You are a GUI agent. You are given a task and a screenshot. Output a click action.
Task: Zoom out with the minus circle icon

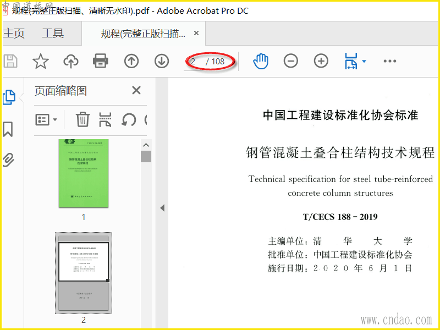click(291, 61)
